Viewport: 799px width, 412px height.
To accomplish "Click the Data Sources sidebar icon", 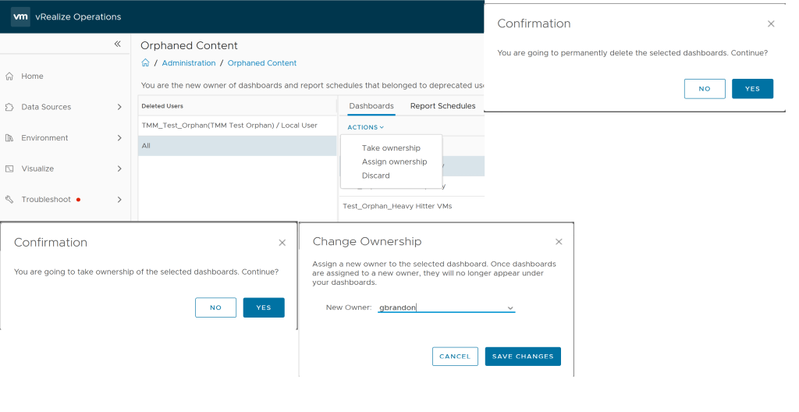I will [9, 107].
